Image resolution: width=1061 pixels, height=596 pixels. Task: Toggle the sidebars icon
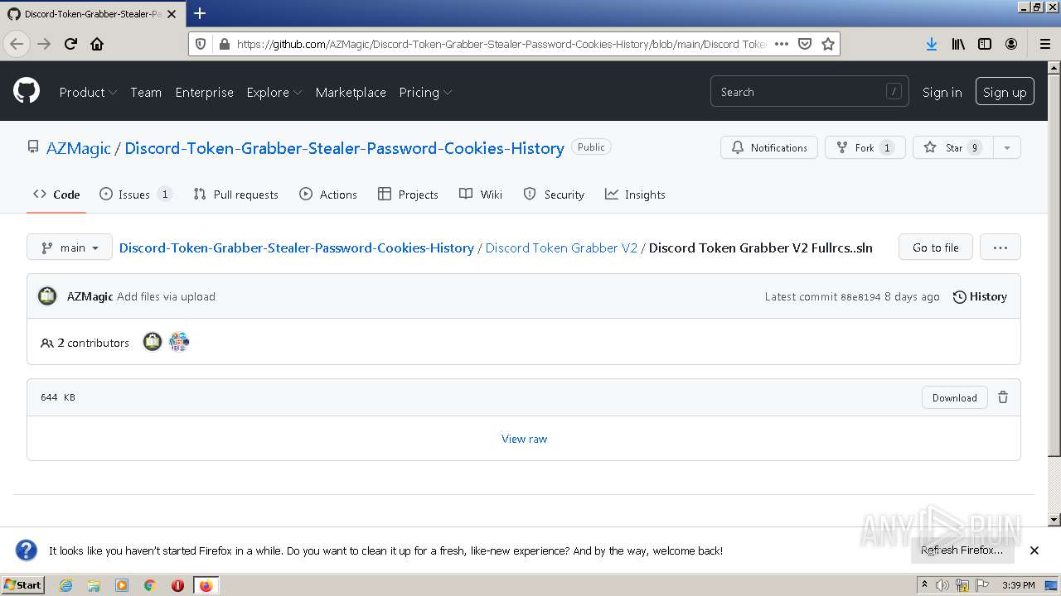985,44
